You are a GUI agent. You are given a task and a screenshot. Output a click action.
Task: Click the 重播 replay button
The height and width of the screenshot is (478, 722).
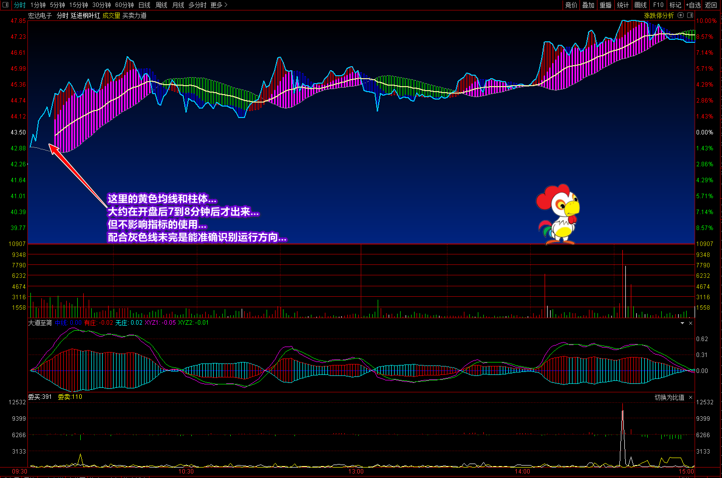605,5
